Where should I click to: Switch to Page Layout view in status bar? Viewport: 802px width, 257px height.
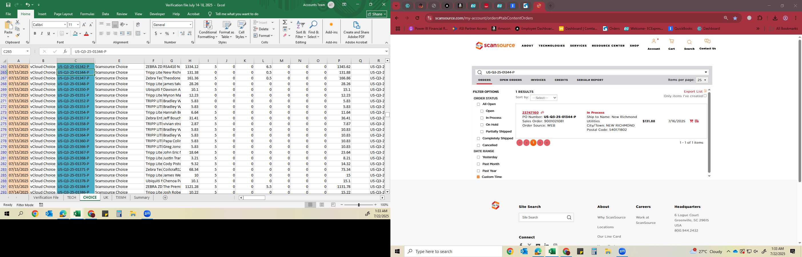click(x=322, y=205)
